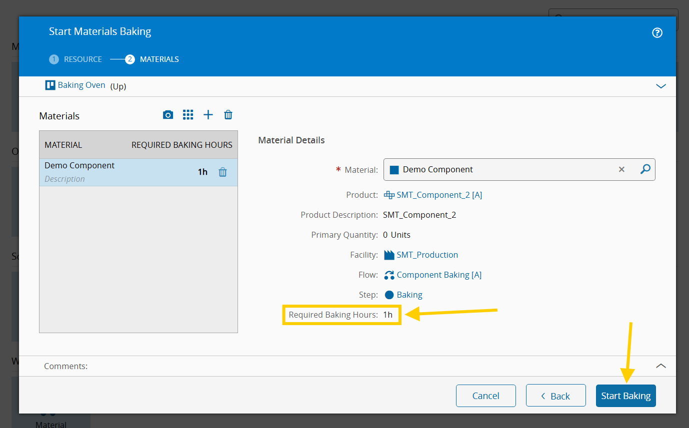
Task: Follow the Component Baking [A] flow link
Action: 438,275
